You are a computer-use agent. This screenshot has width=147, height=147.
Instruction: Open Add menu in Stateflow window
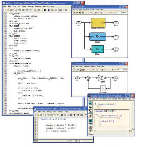119,99
